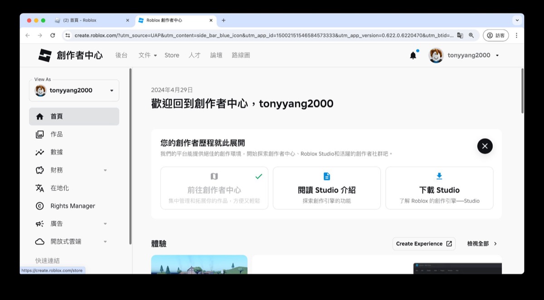544x300 pixels.
Task: Click the experience thumbnail under 體驗
Action: pos(199,265)
